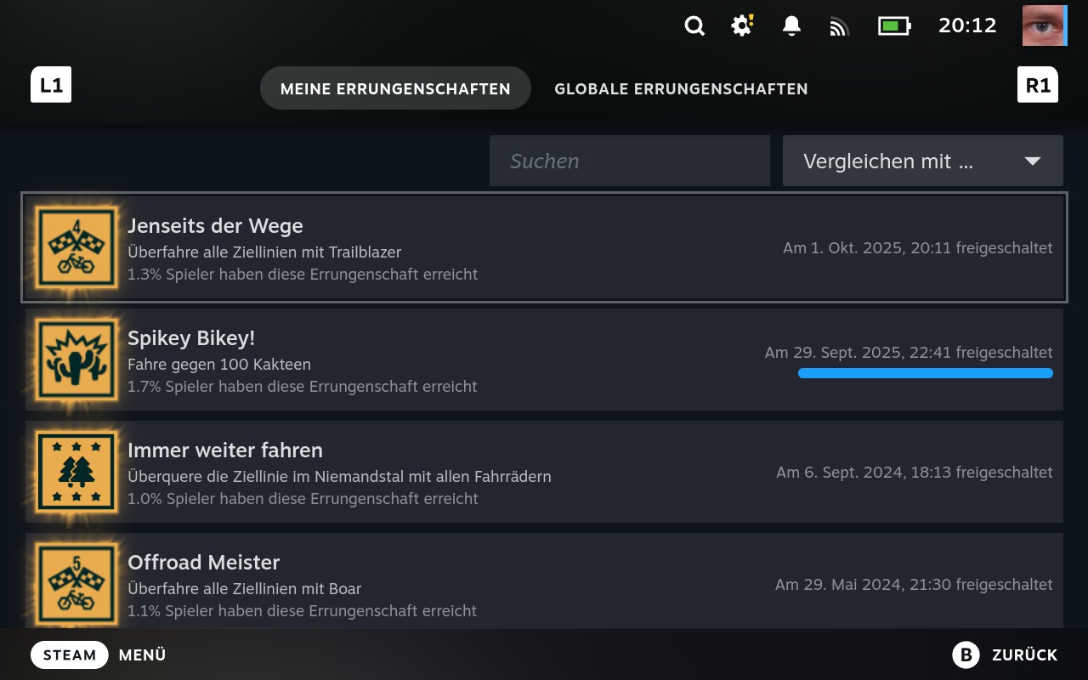Open settings gear icon with alert badge

point(742,25)
